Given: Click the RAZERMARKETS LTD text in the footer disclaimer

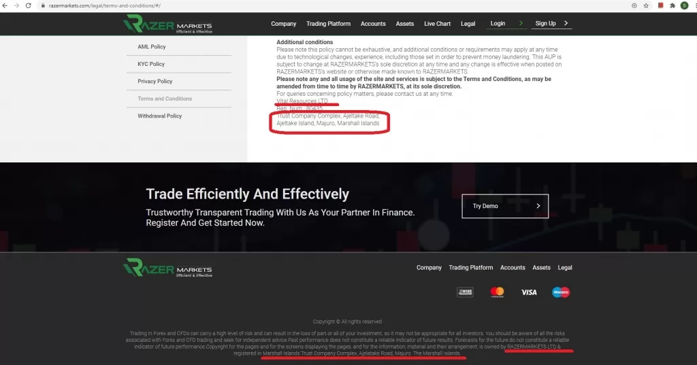Looking at the screenshot, I should coord(531,347).
